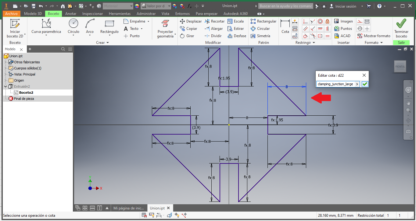Click the Mostrar formato button
This screenshot has width=416, height=221.
click(374, 36)
